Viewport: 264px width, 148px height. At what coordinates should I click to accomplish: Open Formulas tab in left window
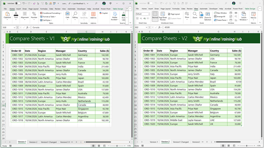point(44,9)
